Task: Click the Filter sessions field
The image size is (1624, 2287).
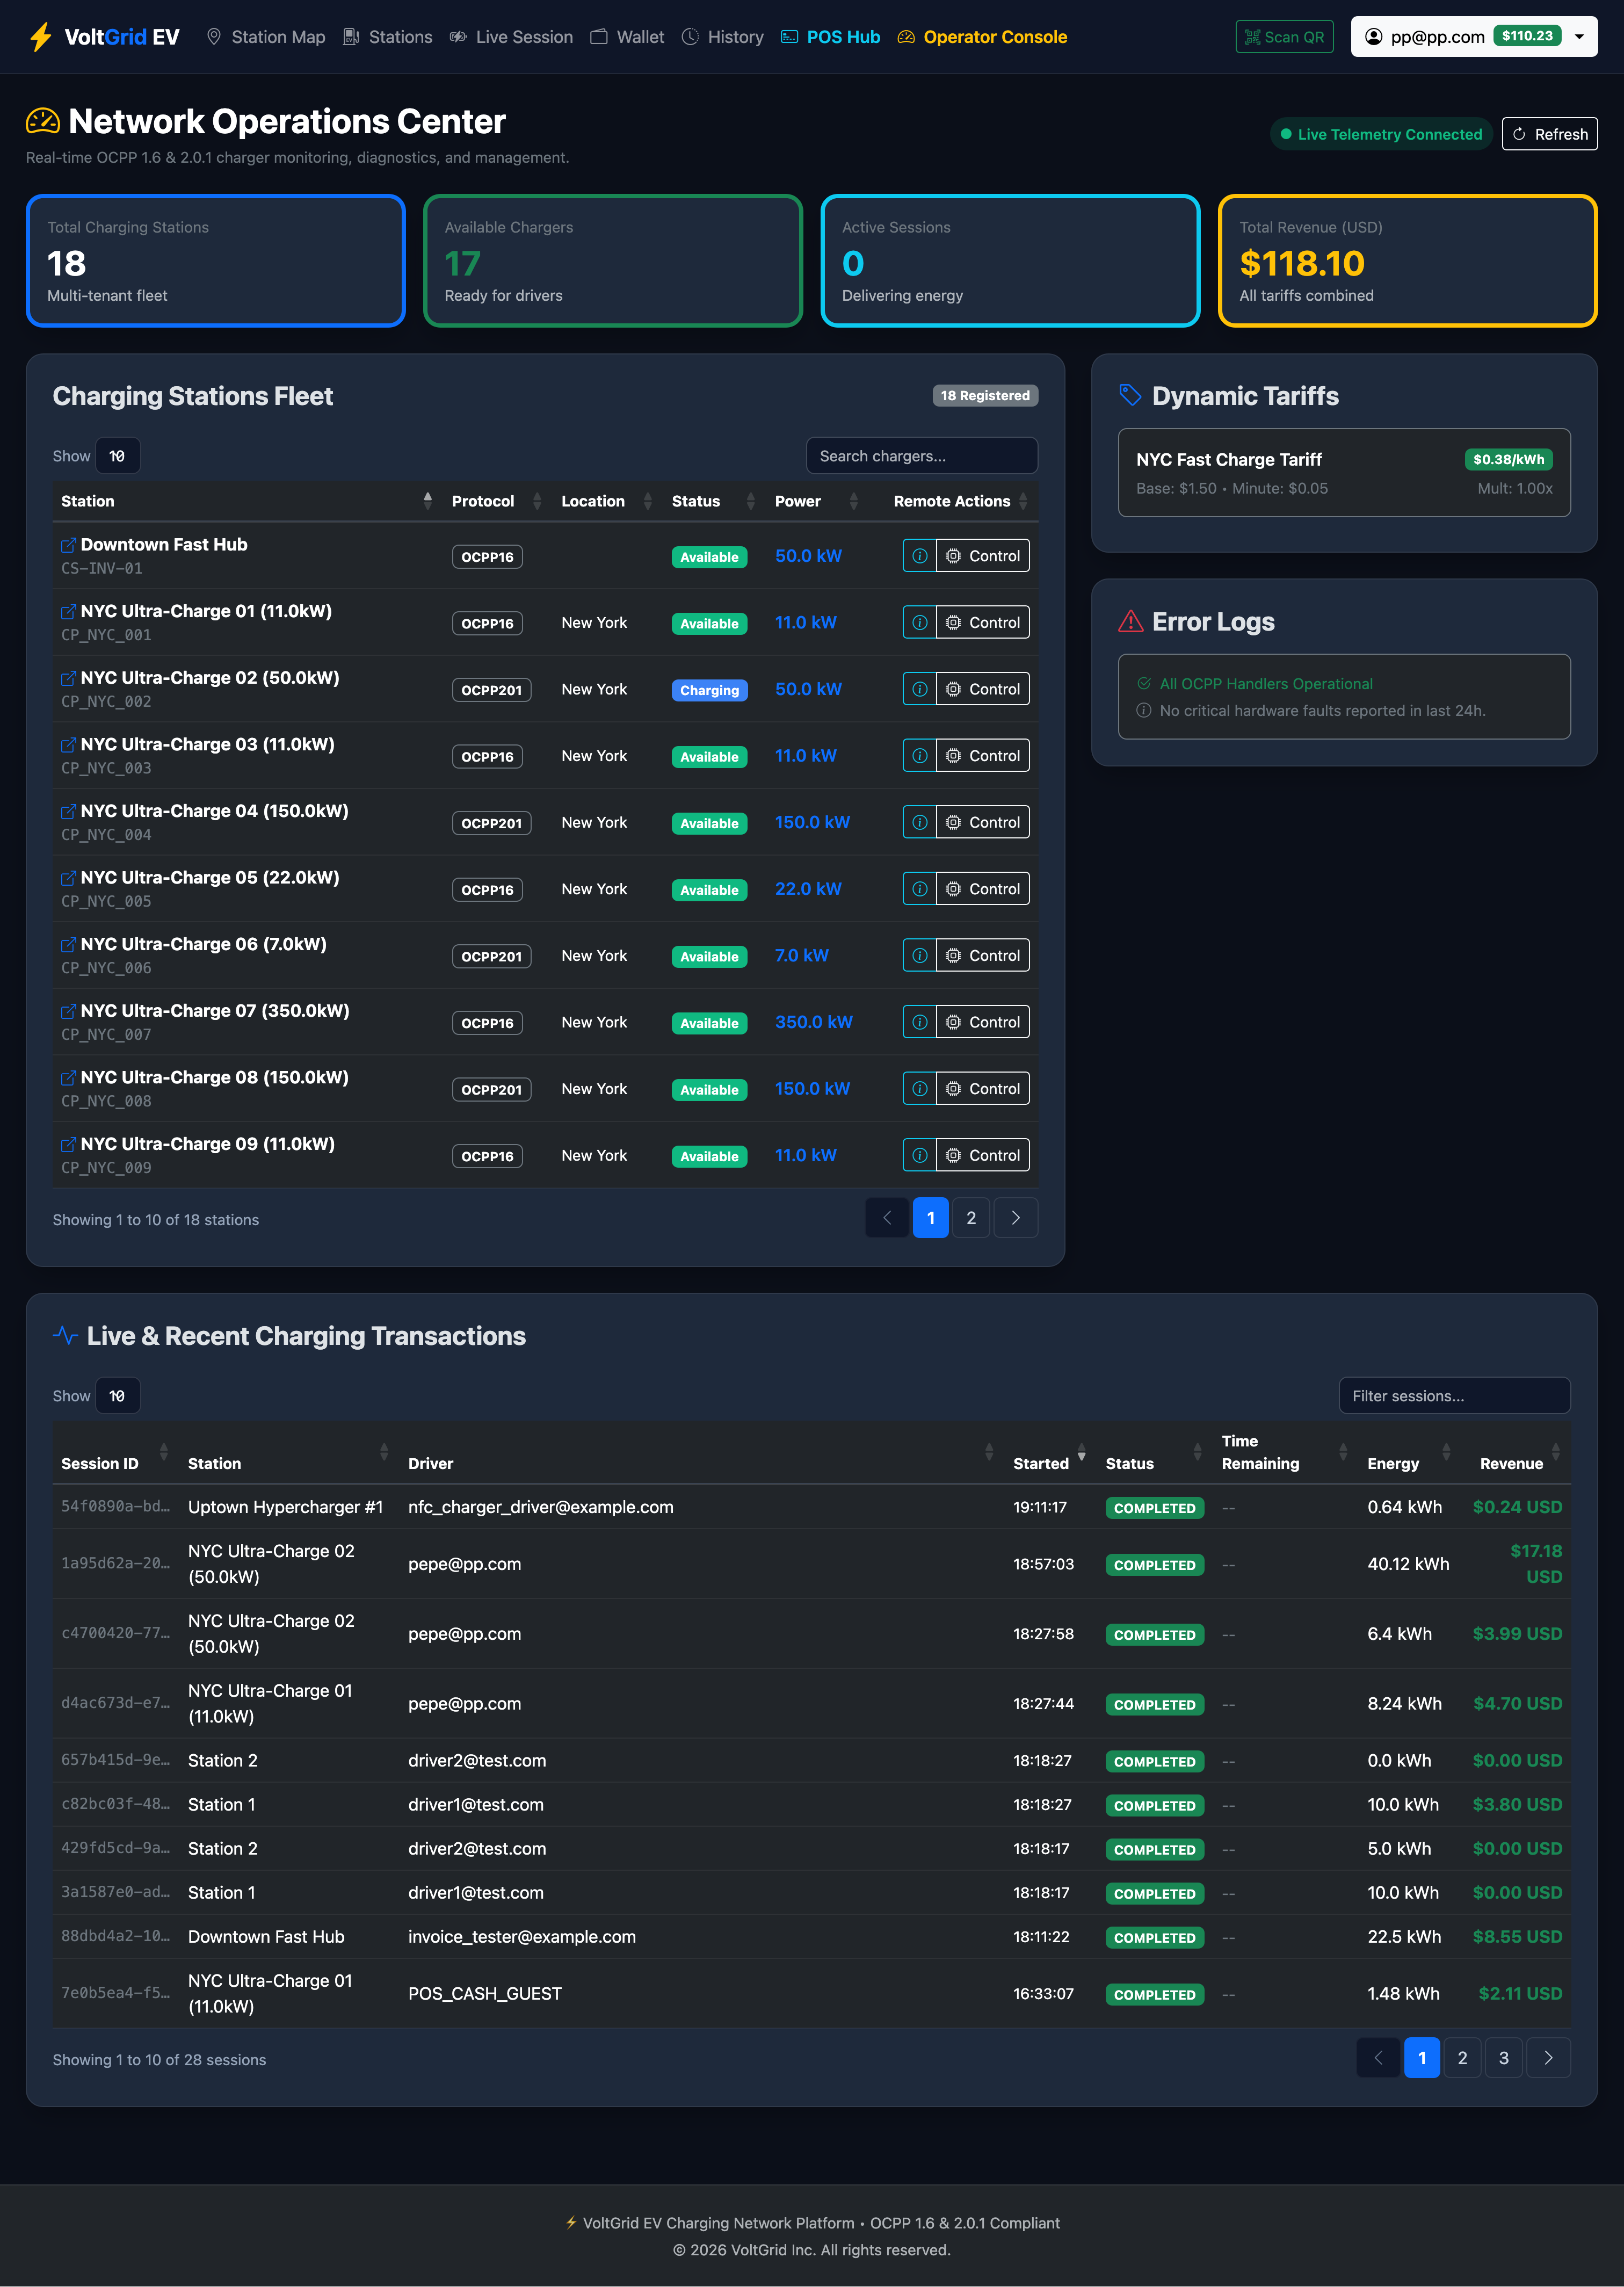Action: [x=1454, y=1396]
